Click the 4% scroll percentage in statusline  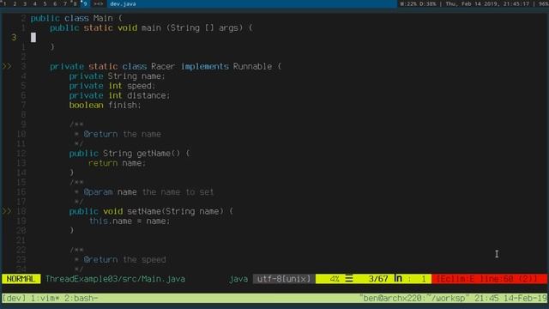335,279
